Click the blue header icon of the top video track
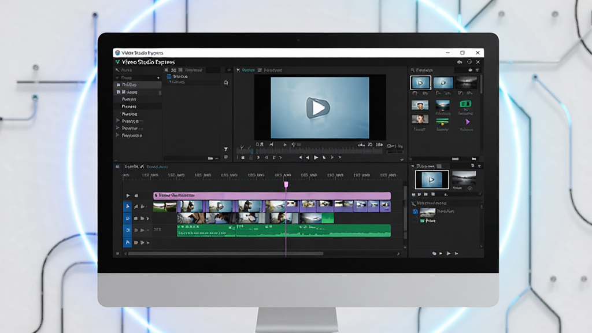This screenshot has width=592, height=333. pyautogui.click(x=127, y=206)
